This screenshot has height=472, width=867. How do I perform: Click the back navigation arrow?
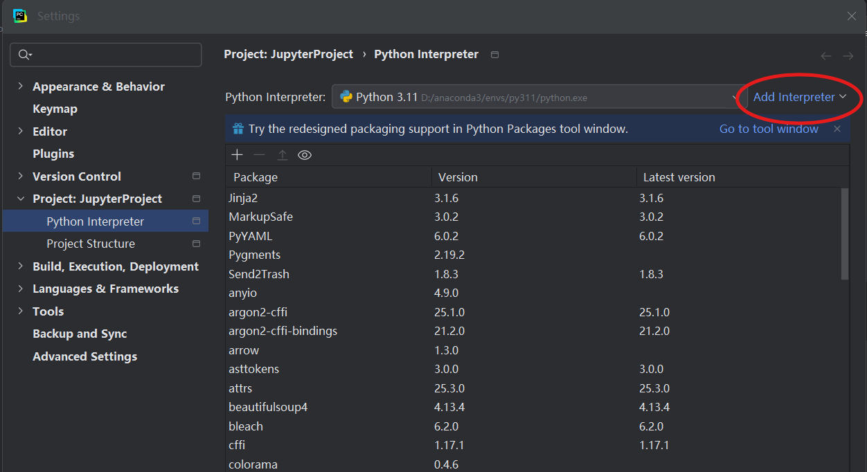825,55
